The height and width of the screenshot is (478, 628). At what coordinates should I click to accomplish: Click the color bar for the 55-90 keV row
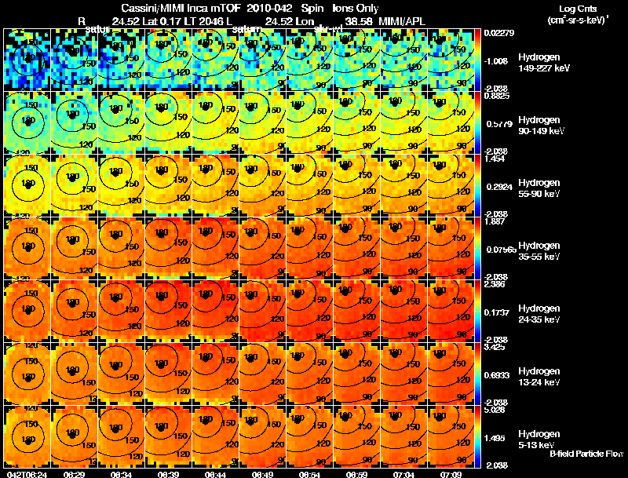tap(477, 186)
